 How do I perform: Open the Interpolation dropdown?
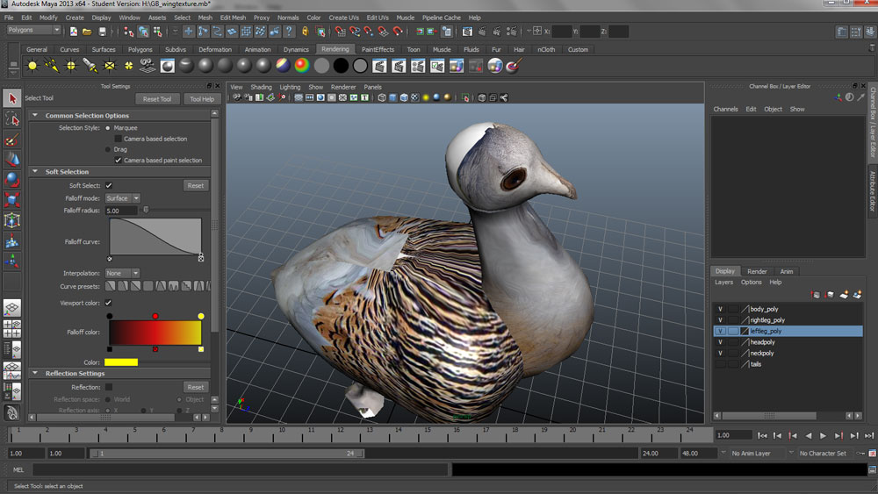pyautogui.click(x=122, y=274)
